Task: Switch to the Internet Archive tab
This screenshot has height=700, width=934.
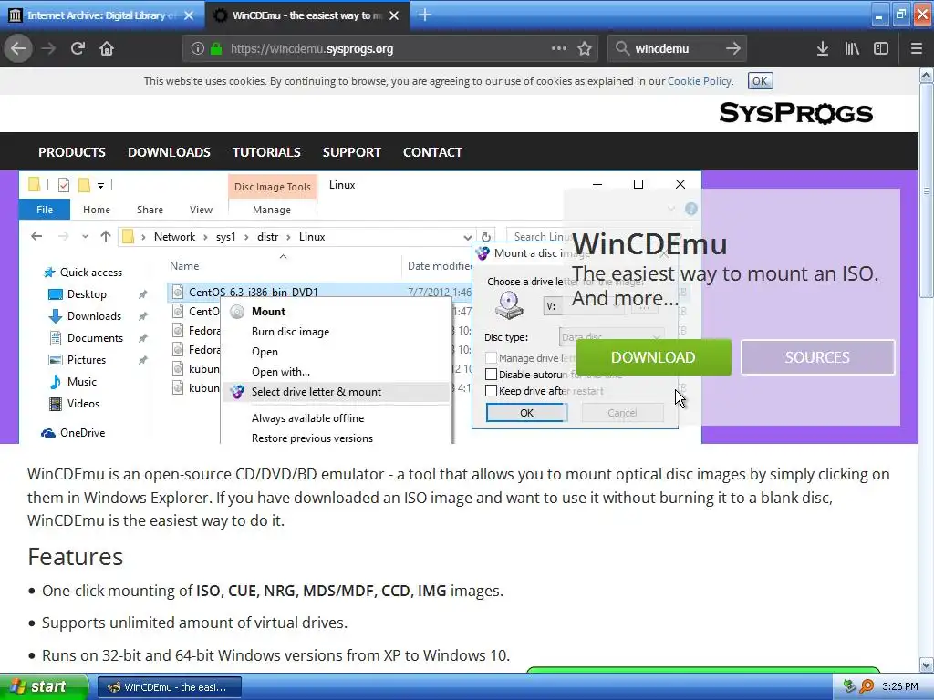Action: tap(102, 15)
